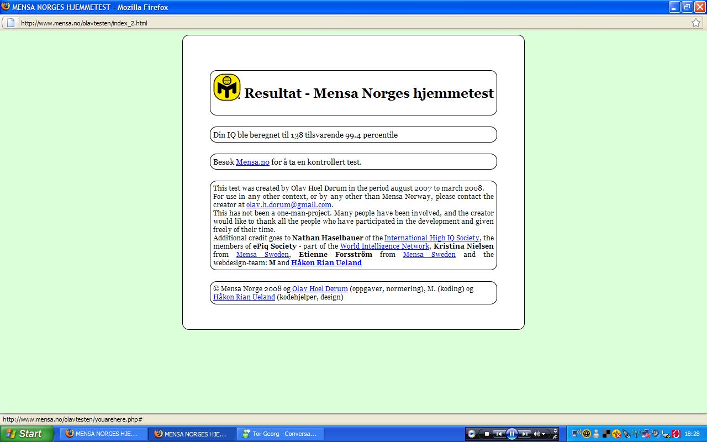
Task: Visit the World Intelligence Network link
Action: (384, 246)
